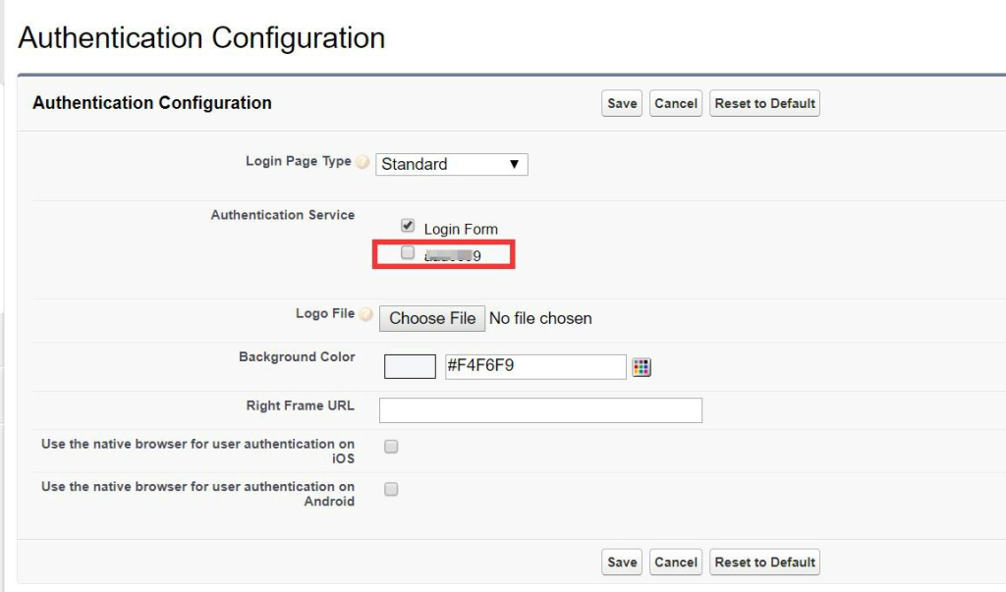The width and height of the screenshot is (1006, 592).
Task: Click the top Reset to Default button
Action: (764, 103)
